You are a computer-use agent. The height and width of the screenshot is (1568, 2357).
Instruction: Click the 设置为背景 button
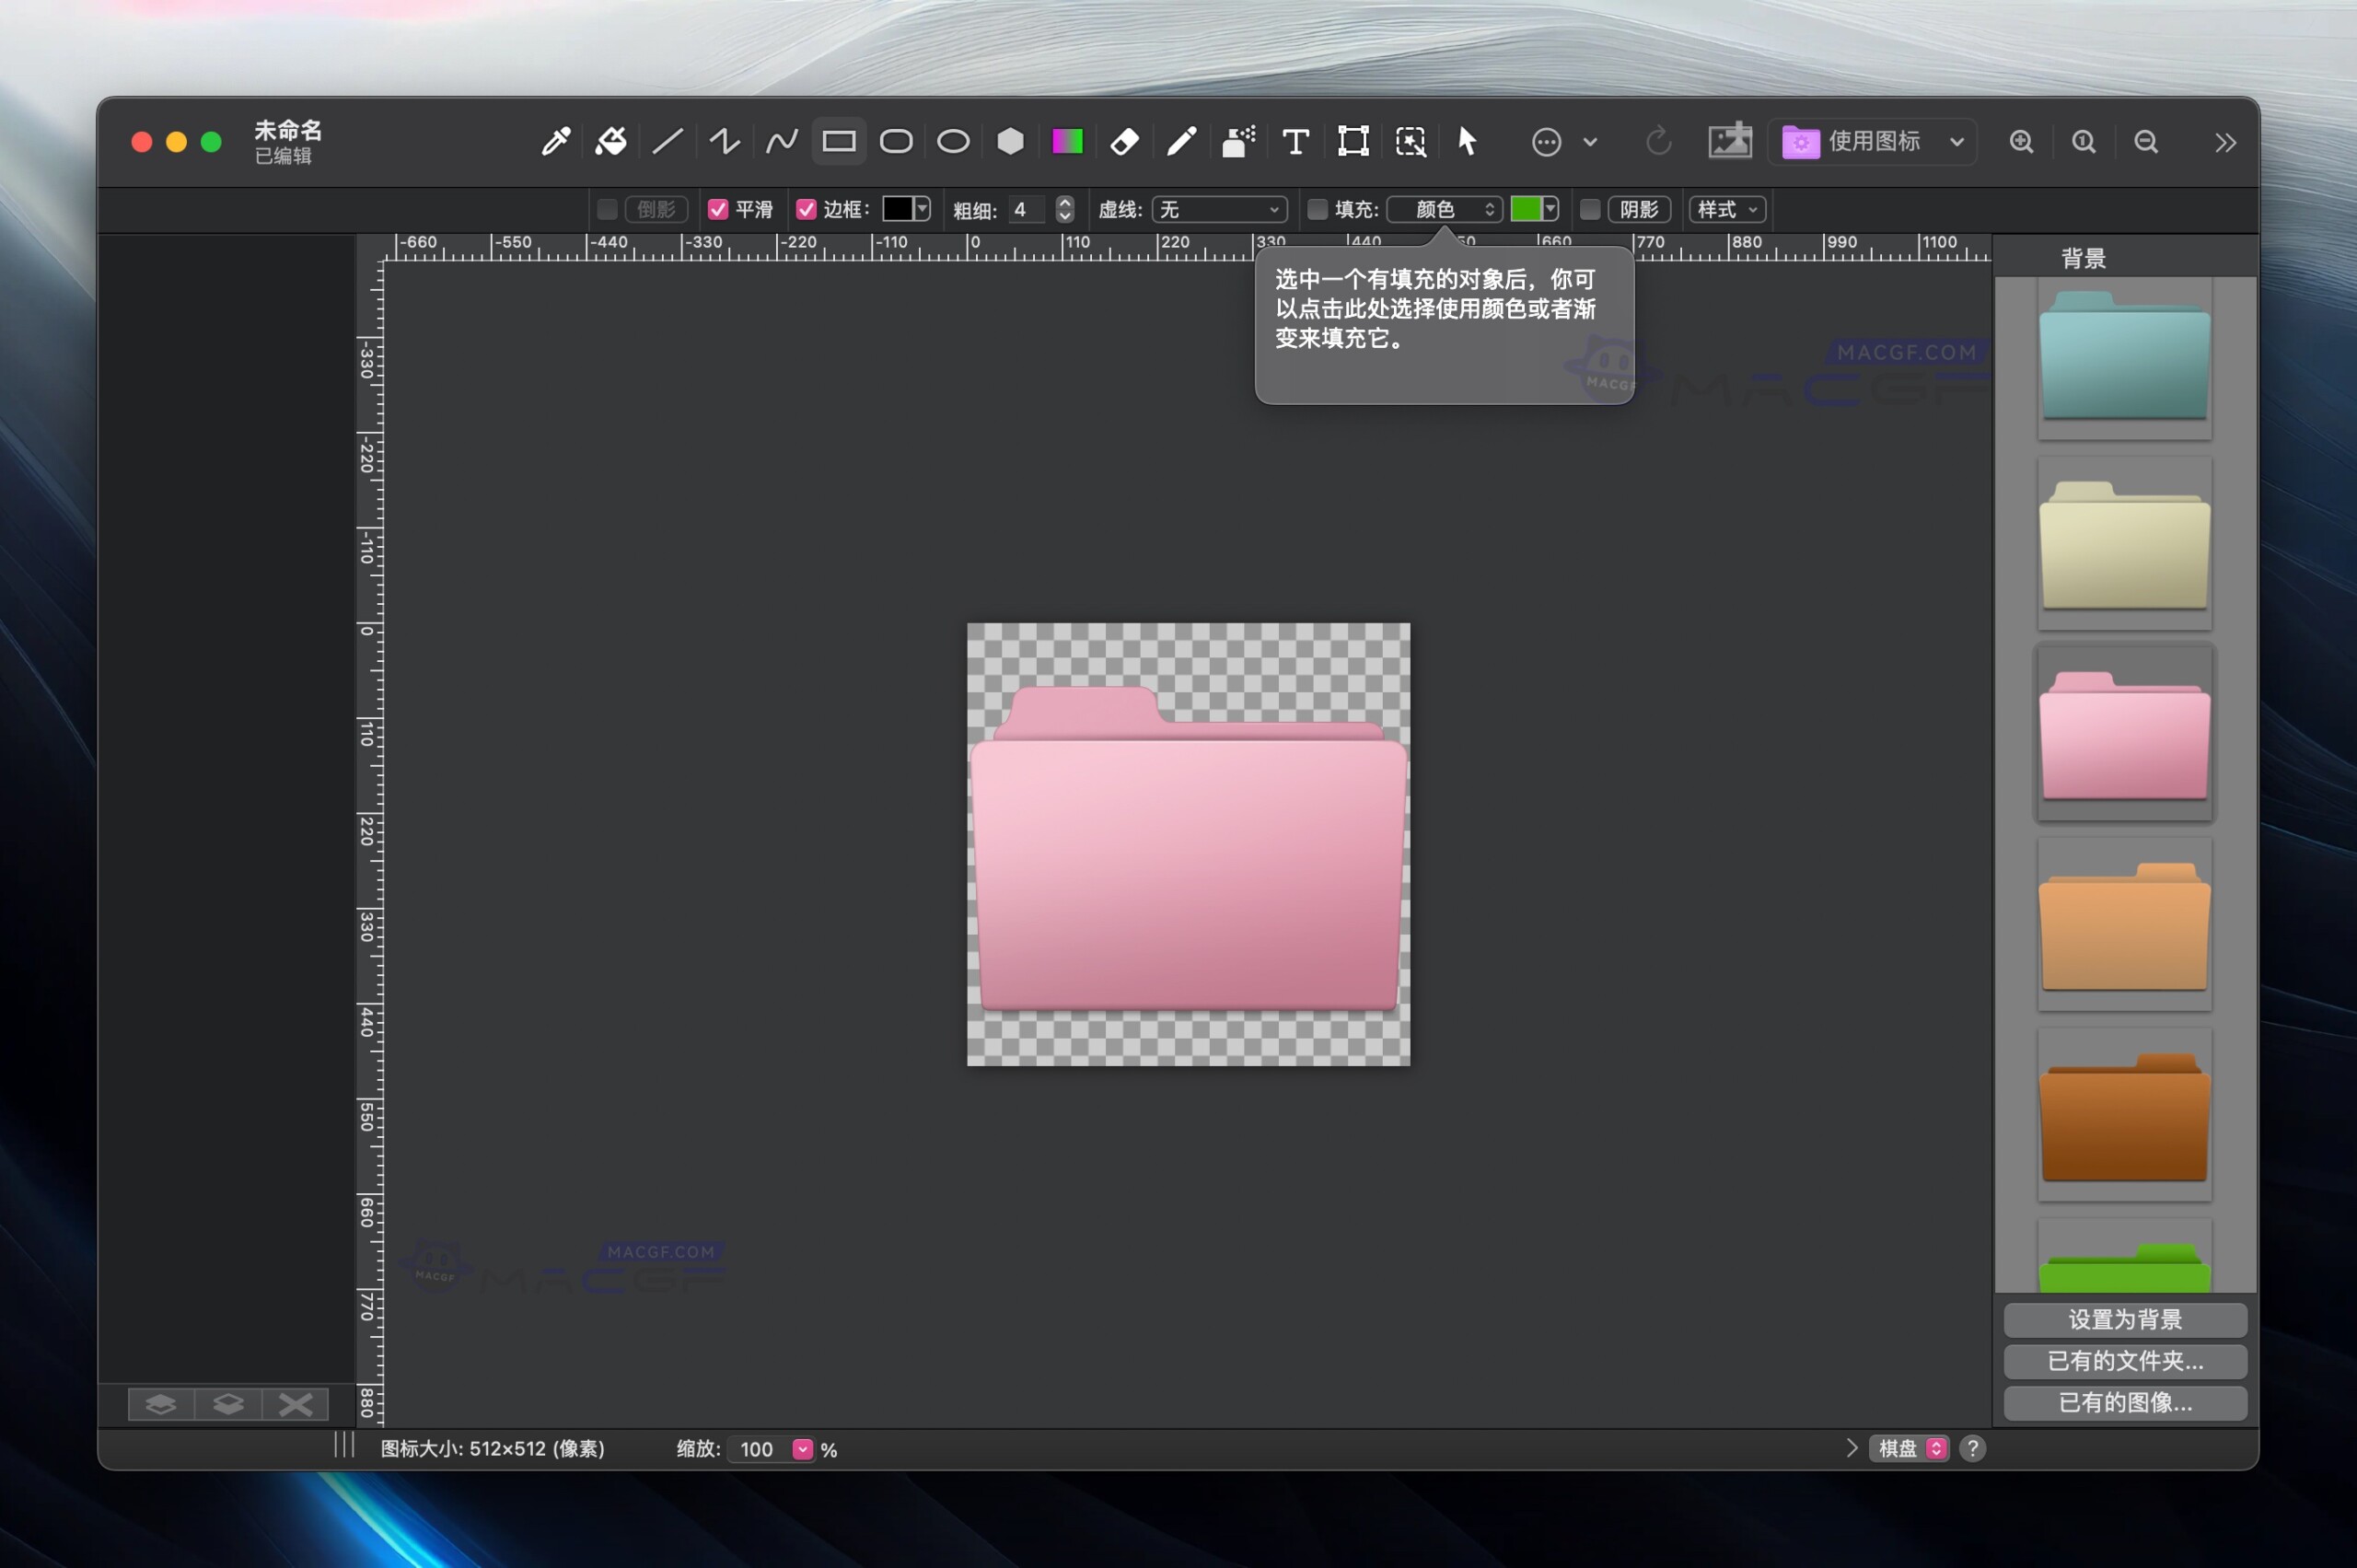2124,1319
